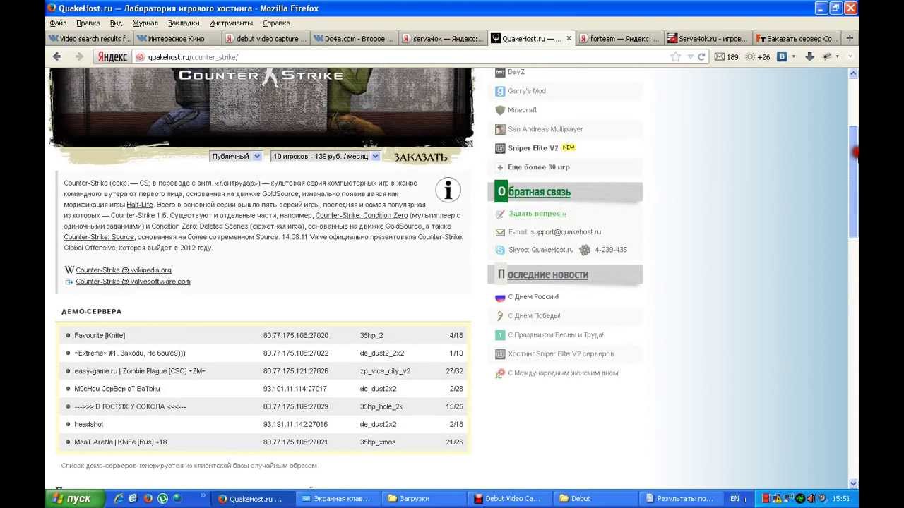This screenshot has width=904, height=508.
Task: Open Counter-Strike @ valvesoftware.com link
Action: 133,282
